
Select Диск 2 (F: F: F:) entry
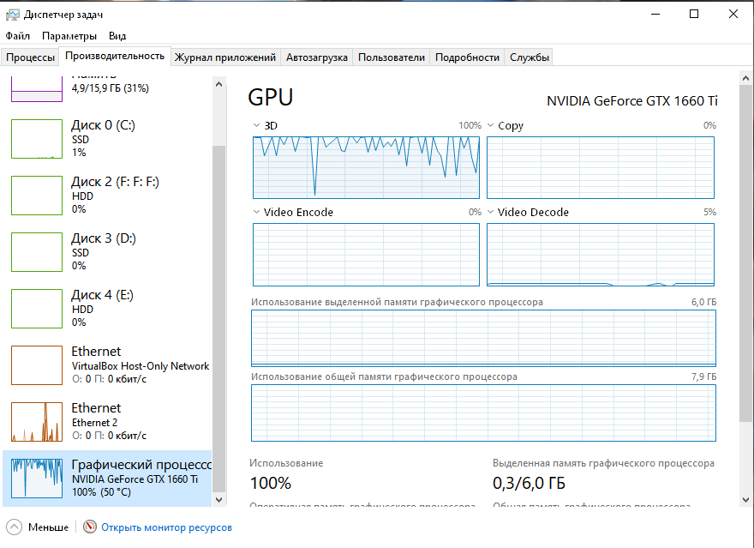point(107,196)
